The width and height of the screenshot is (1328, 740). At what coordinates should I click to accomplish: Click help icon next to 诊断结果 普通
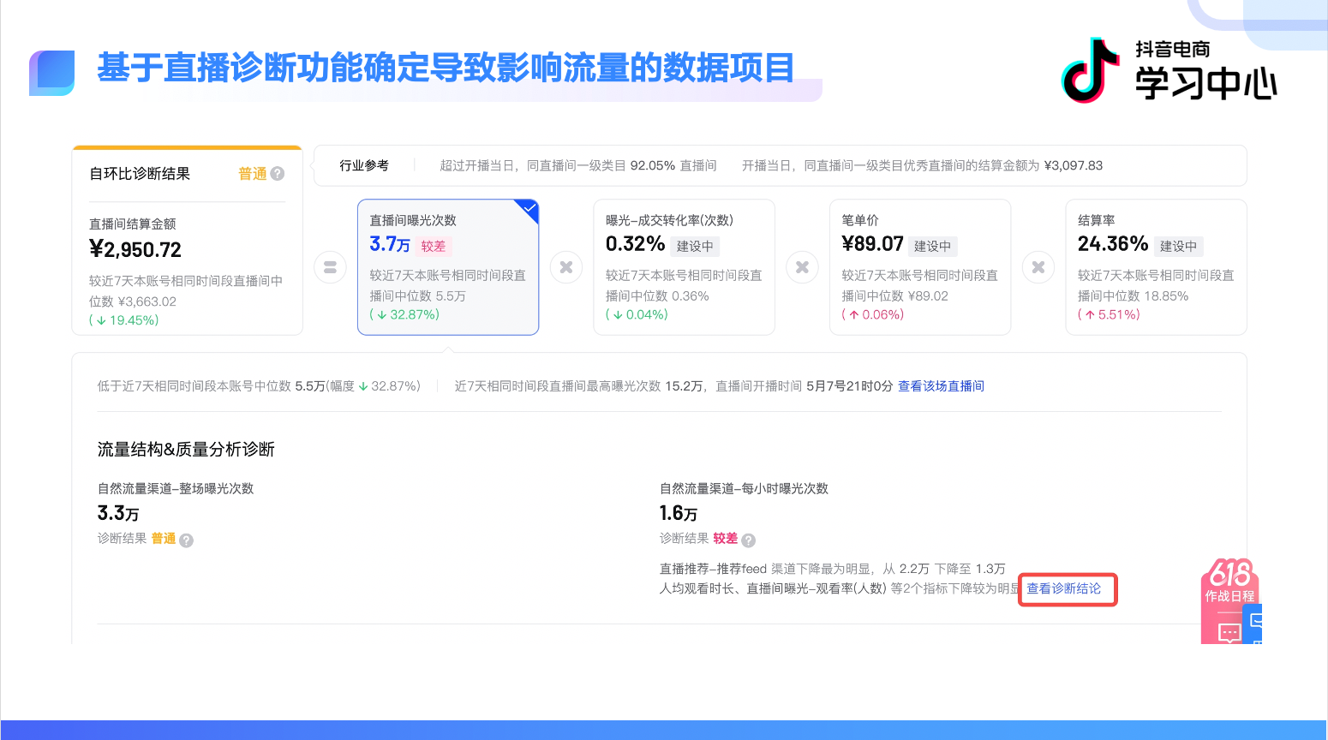186,540
